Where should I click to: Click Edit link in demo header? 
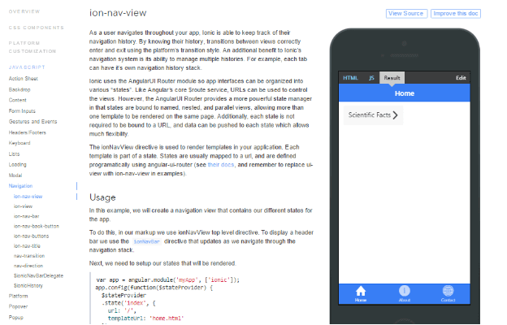coord(461,78)
